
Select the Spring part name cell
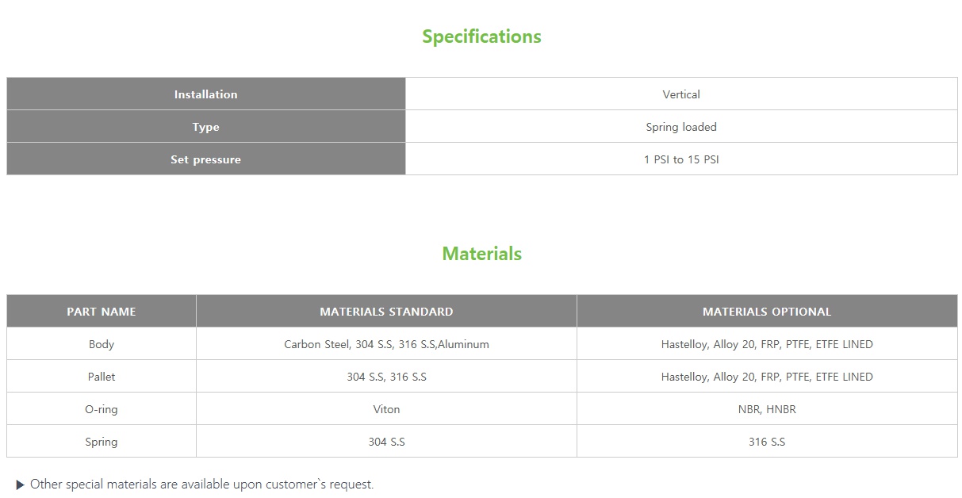tap(102, 442)
